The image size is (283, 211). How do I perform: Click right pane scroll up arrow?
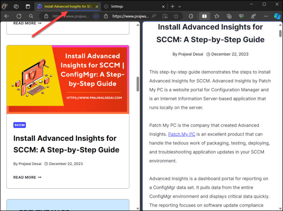click(280, 25)
